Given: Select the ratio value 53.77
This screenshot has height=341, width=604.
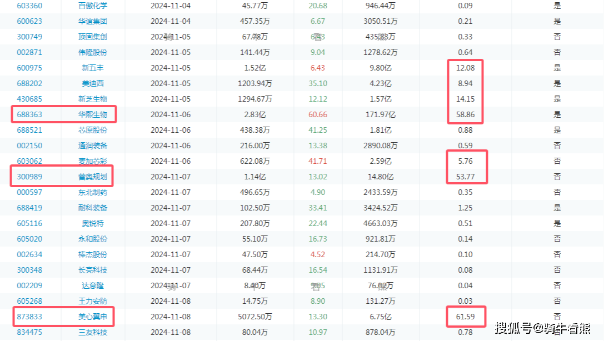Looking at the screenshot, I should point(465,177).
